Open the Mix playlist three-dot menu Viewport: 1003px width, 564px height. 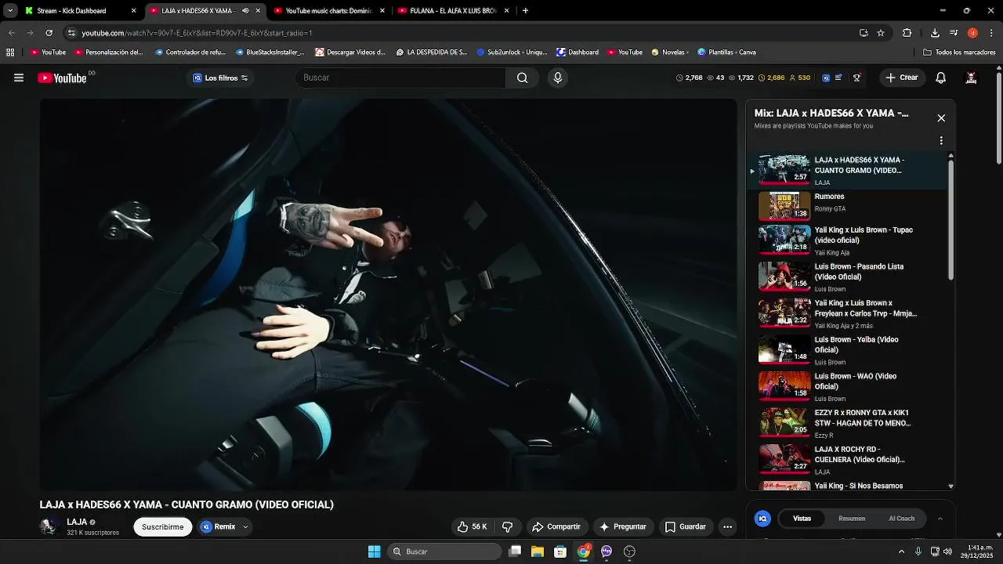point(941,141)
